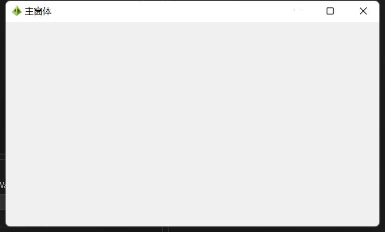Open system menu via green title icon

tap(17, 11)
